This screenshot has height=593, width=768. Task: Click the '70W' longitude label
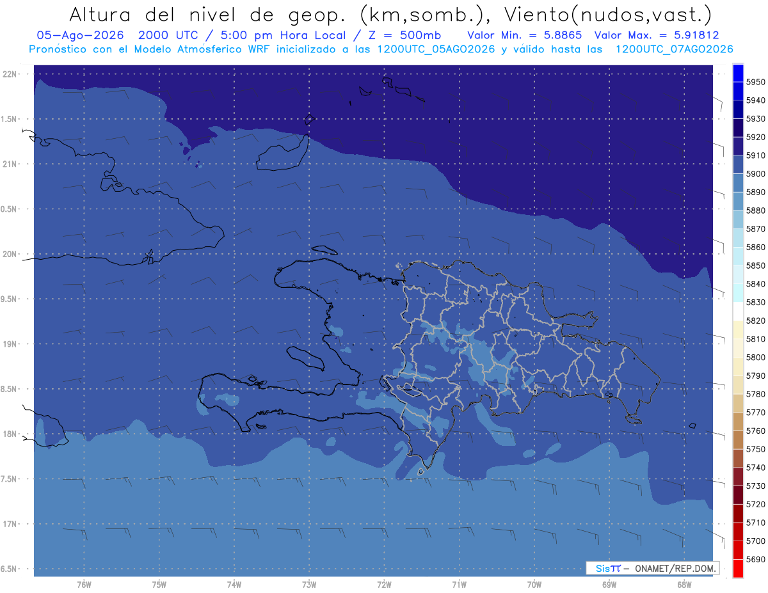534,585
